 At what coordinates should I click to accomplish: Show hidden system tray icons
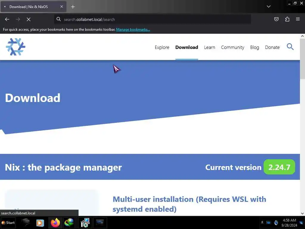tap(262, 222)
